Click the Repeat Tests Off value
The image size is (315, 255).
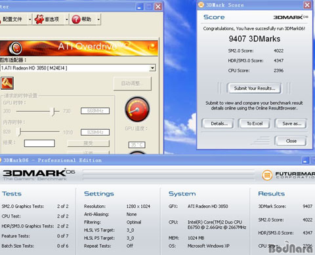[x=130, y=246]
